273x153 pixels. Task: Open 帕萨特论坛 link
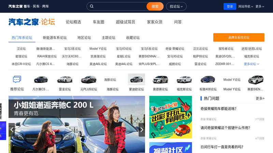[200, 56]
